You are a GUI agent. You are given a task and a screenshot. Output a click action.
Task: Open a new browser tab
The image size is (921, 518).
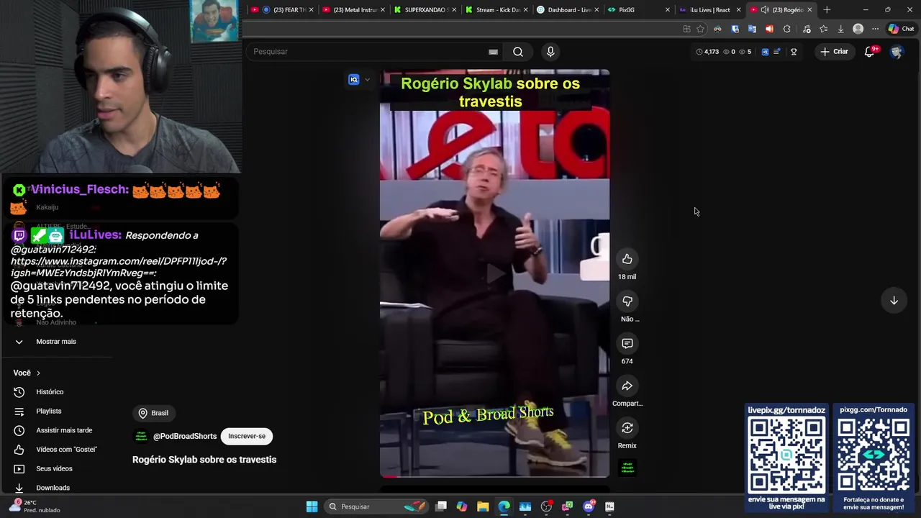point(827,10)
